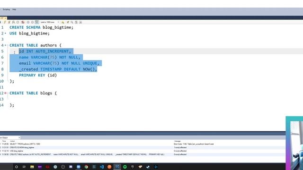Click the Cortana circle icon on taskbar
Screen dimensions: 303x170
[x=17, y=167]
